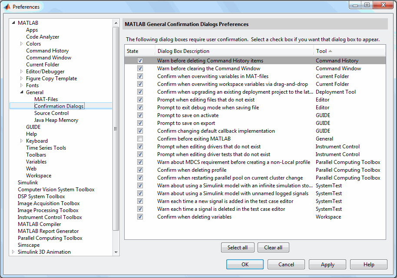
Task: Expand the Colors tree node
Action: 22,44
